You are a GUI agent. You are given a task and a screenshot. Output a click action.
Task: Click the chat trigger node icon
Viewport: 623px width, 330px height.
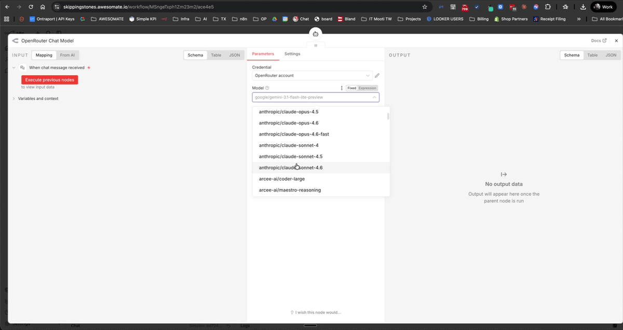pyautogui.click(x=22, y=67)
